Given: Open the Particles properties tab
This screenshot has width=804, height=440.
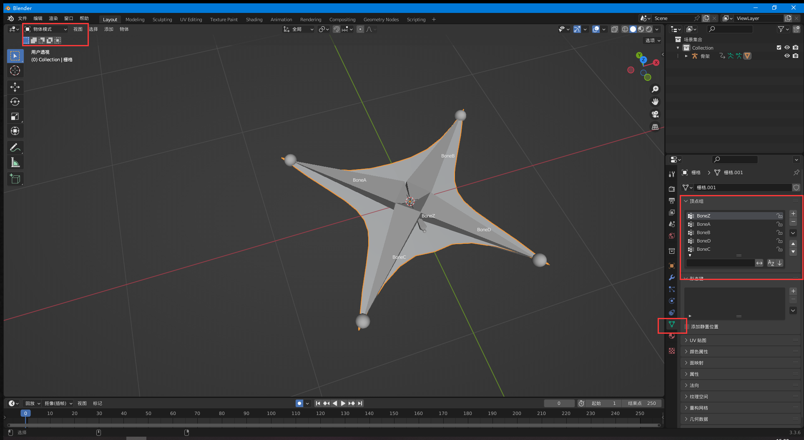Looking at the screenshot, I should point(671,289).
